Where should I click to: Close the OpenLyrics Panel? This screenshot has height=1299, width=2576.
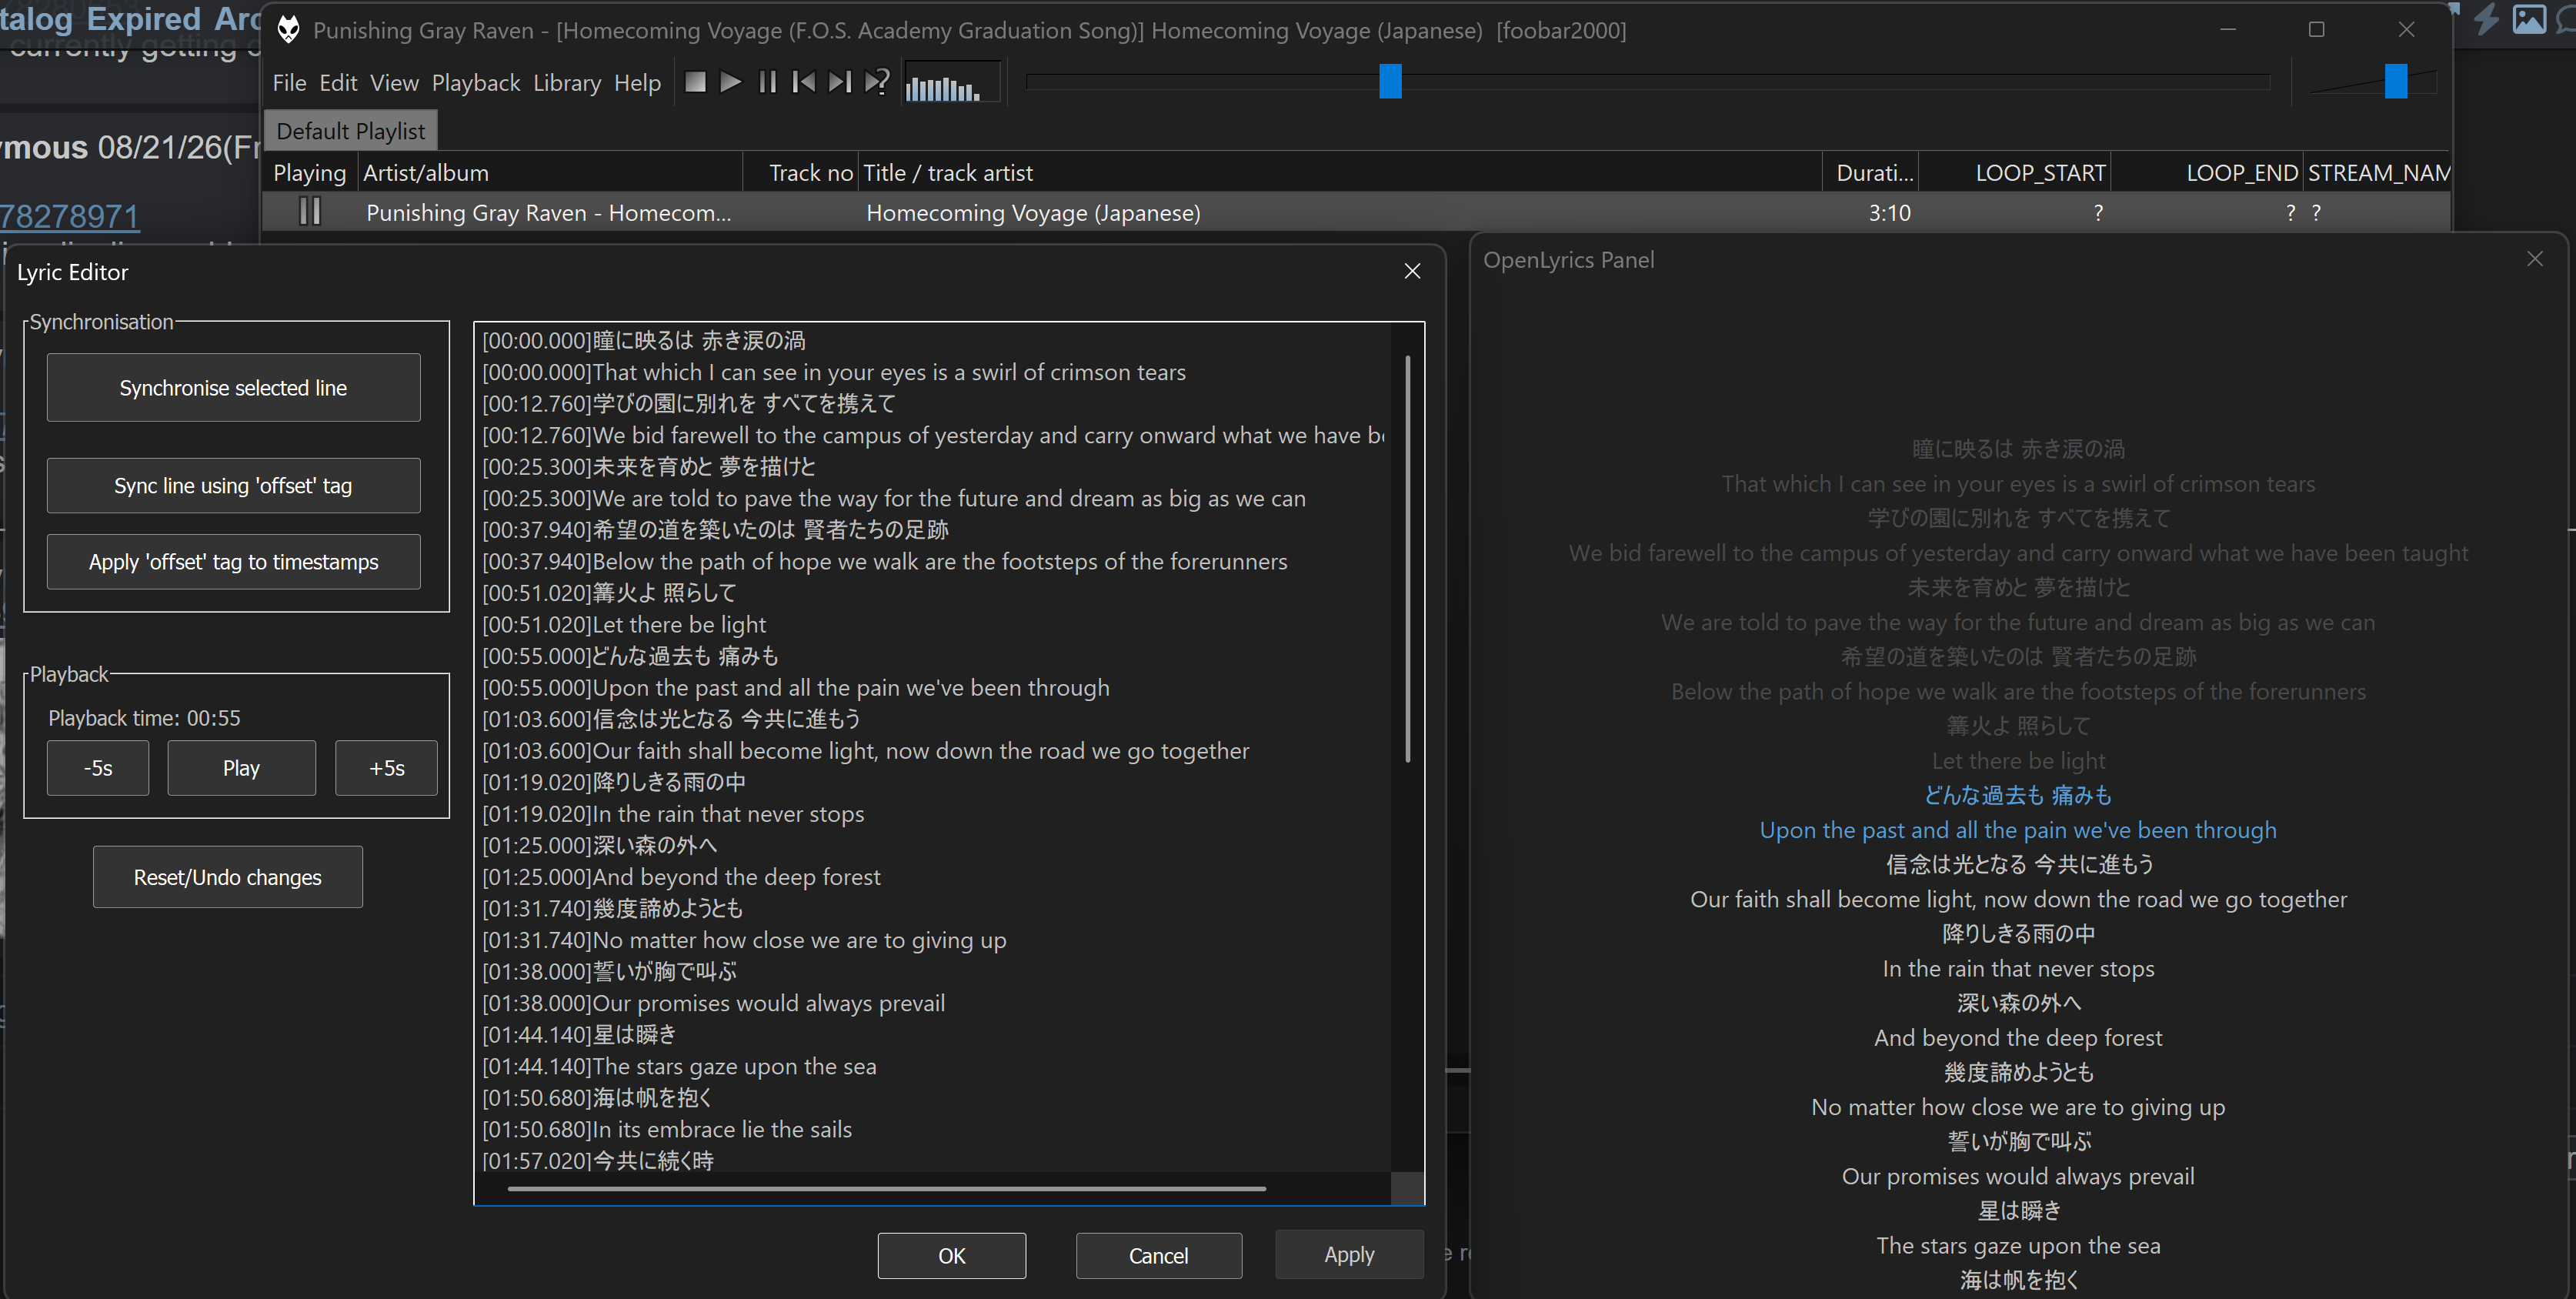2534,259
